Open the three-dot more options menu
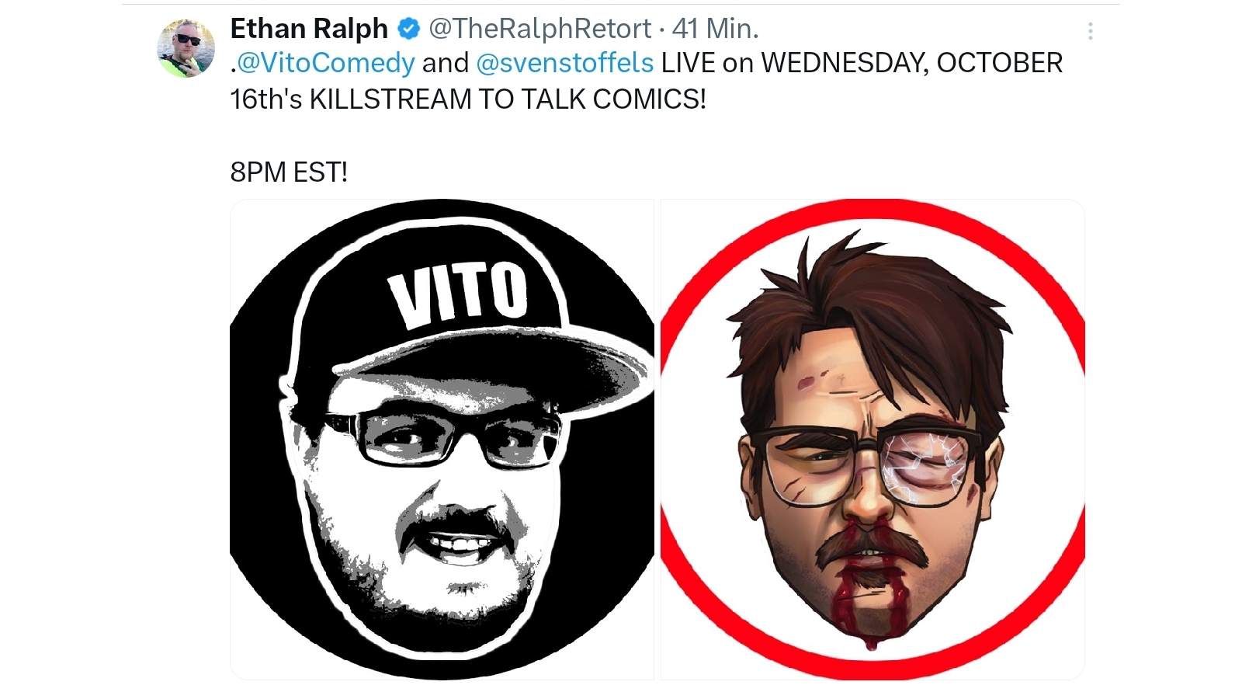Screen dimensions: 1242x692 (1091, 31)
